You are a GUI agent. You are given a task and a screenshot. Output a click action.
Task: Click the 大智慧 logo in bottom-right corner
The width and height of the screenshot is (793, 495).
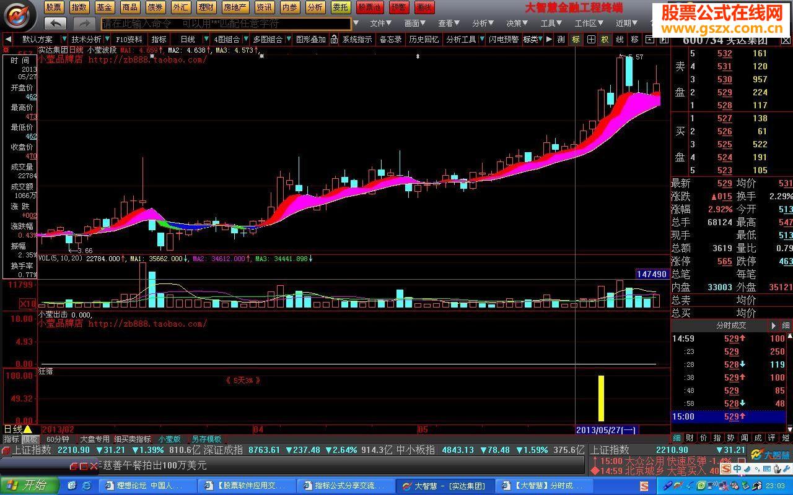point(771,455)
